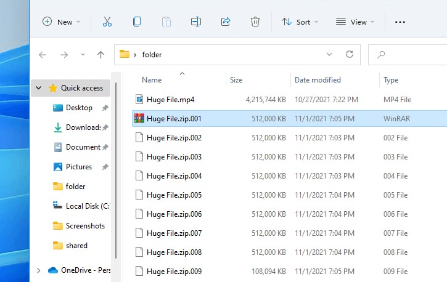Click the 10/27/2021 7:22 PM date
447x282 pixels.
coord(326,100)
